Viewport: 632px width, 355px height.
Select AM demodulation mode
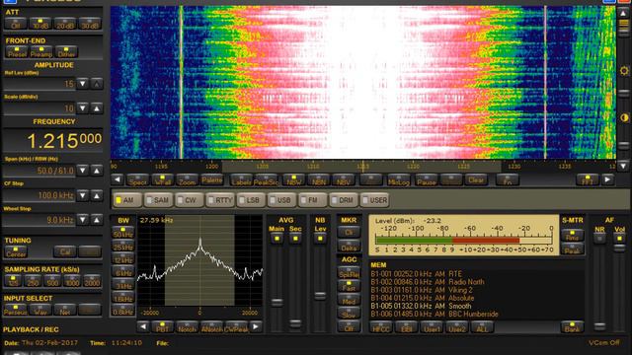127,200
